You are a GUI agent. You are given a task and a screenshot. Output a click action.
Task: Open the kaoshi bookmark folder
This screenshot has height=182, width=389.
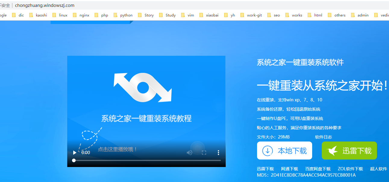(38, 15)
